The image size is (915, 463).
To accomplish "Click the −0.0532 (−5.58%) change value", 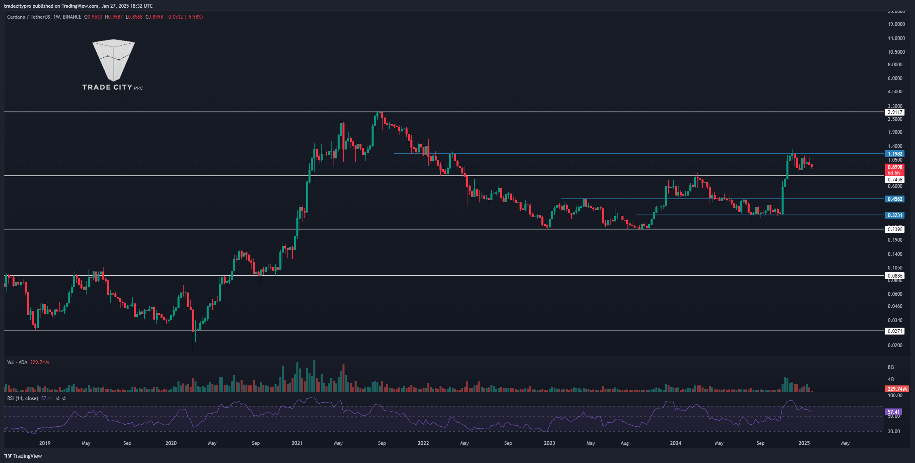I will [184, 17].
